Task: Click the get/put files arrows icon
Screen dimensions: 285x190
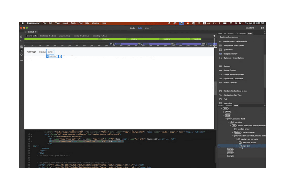Action: pyautogui.click(x=21, y=41)
